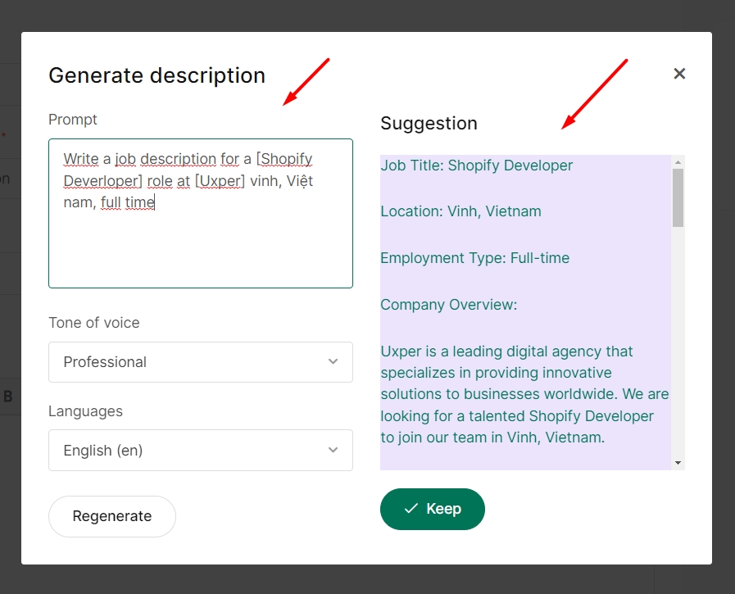
Task: Click the checkmark icon on Keep
Action: [x=411, y=509]
